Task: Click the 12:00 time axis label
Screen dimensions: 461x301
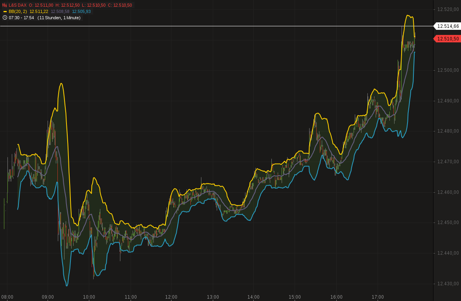Action: pos(171,297)
